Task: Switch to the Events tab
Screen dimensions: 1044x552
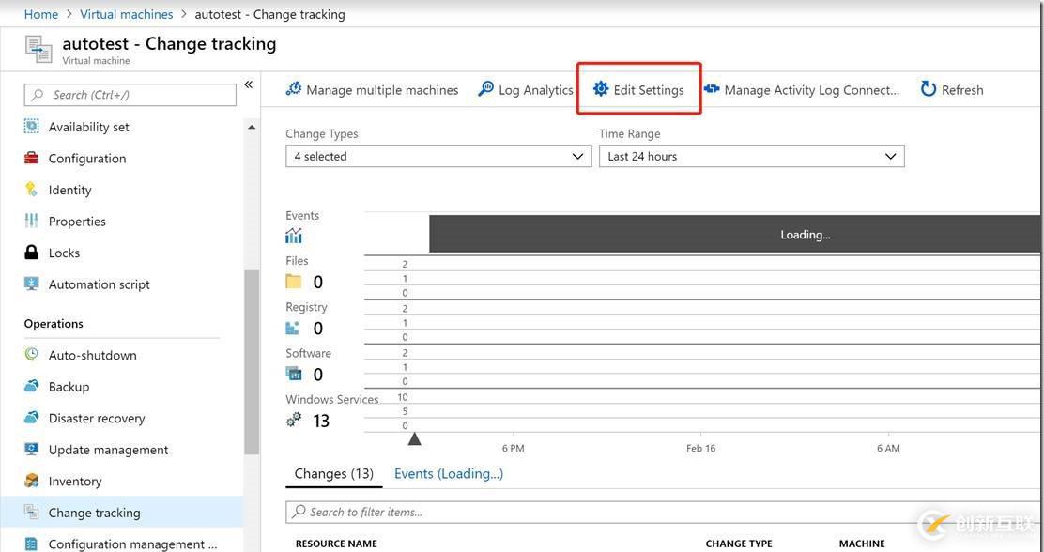Action: point(448,473)
